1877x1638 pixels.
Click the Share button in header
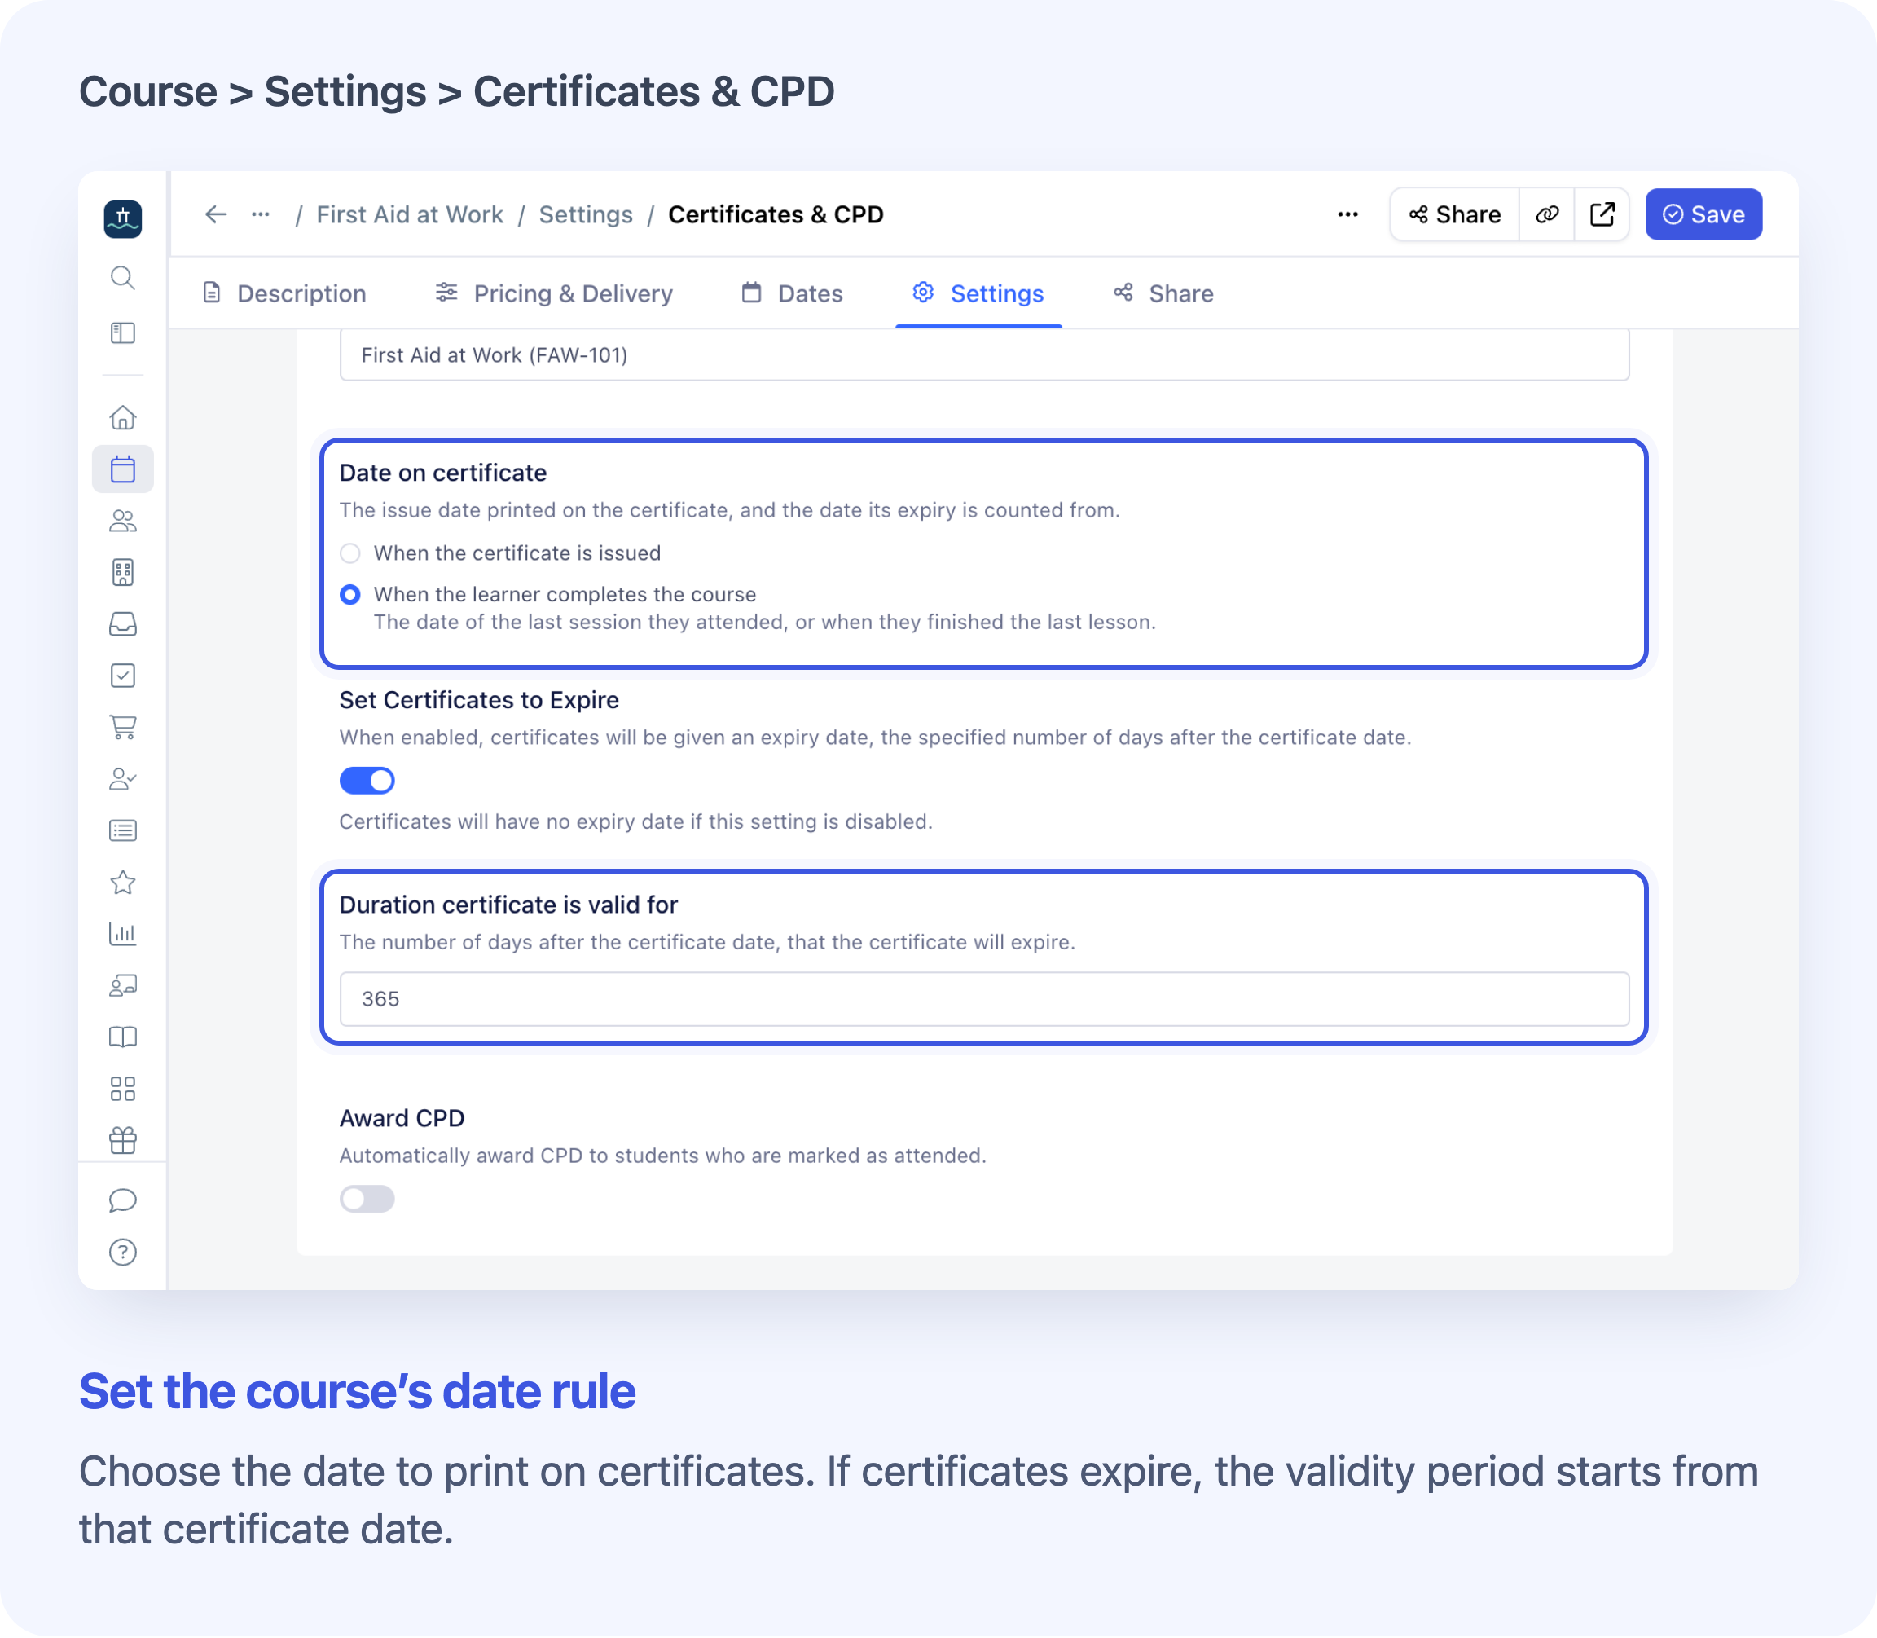coord(1455,215)
